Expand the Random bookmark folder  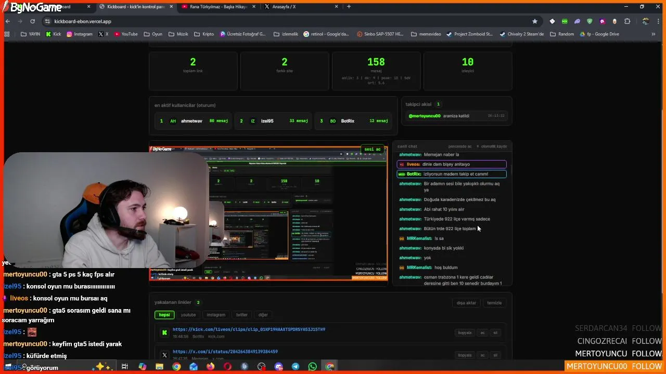coord(561,34)
